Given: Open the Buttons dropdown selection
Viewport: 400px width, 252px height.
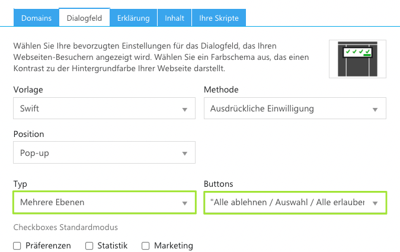Looking at the screenshot, I should (295, 203).
